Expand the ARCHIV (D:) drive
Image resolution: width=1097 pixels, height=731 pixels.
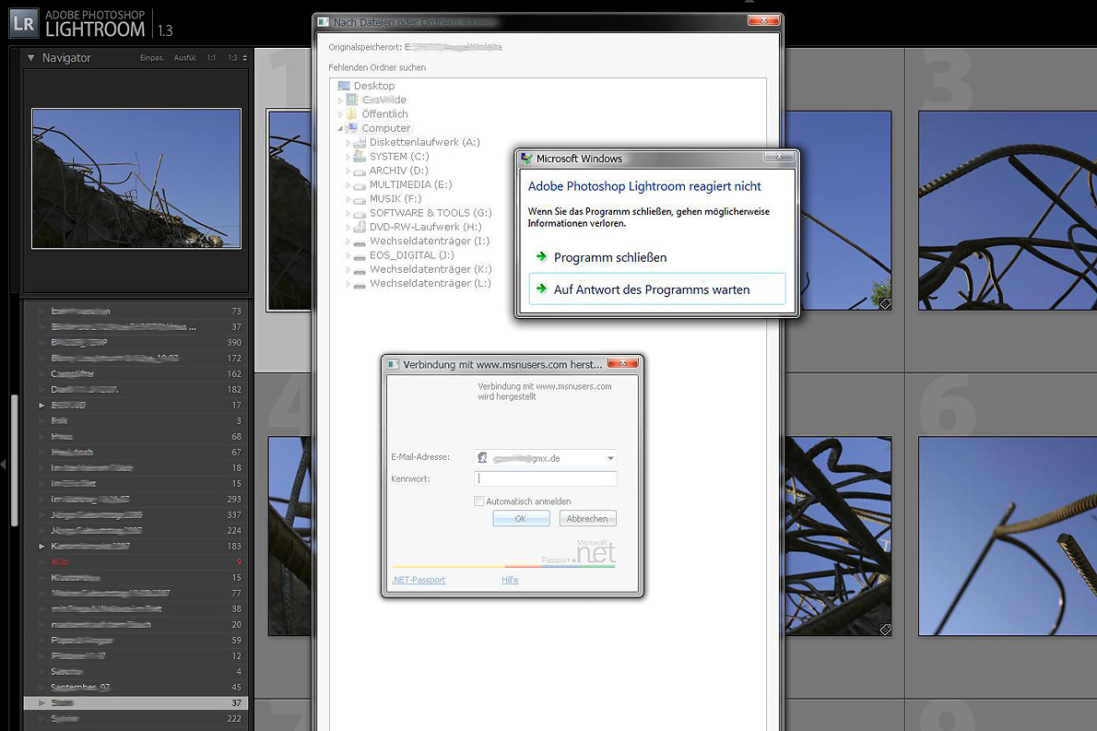pos(348,171)
